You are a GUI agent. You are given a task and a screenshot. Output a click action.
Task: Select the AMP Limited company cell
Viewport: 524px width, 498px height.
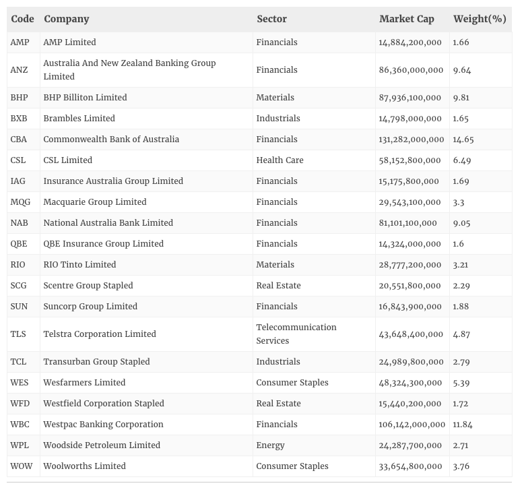(x=69, y=42)
